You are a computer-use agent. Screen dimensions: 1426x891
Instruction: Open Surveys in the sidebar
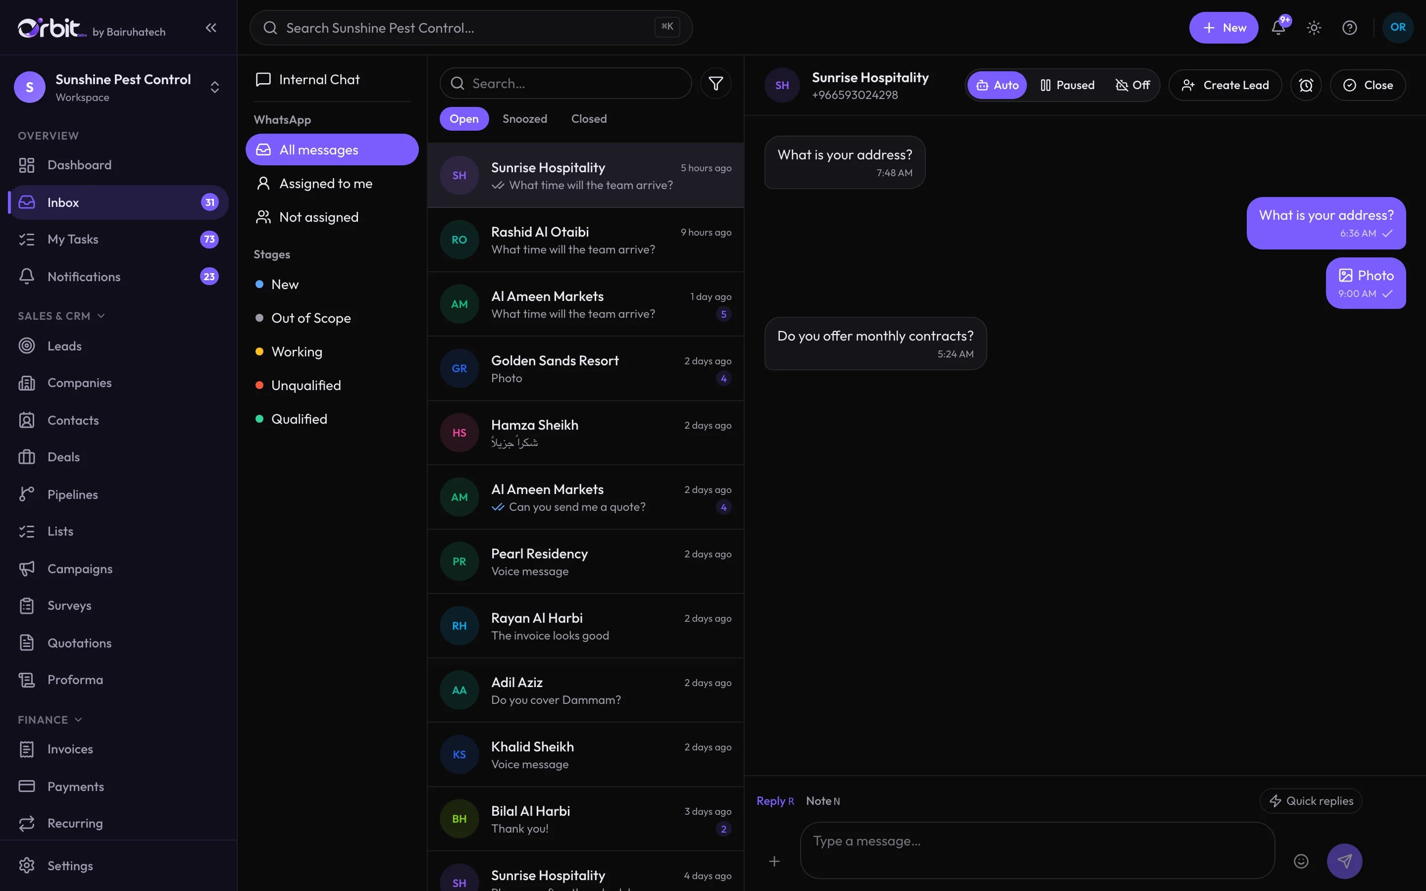coord(118,606)
